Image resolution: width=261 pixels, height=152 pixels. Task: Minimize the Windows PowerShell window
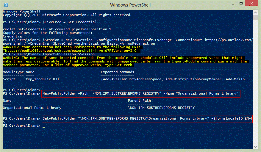[x=233, y=4]
